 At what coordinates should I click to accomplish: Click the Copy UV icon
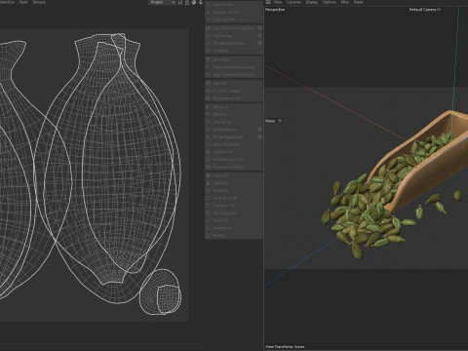(x=209, y=175)
